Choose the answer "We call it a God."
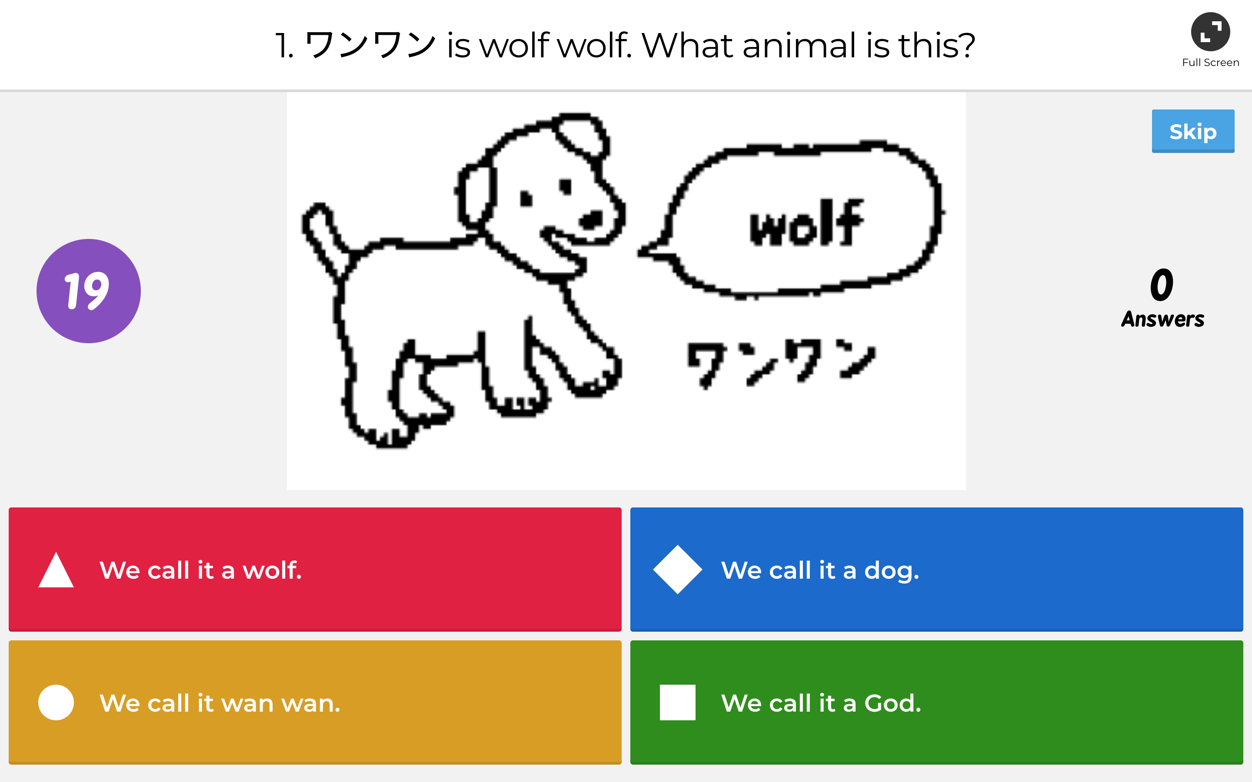1252x782 pixels. (822, 702)
